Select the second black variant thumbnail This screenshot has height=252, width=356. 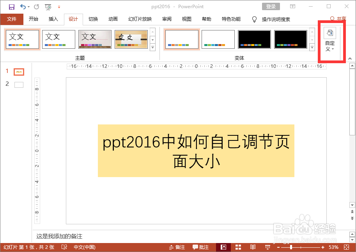point(291,39)
